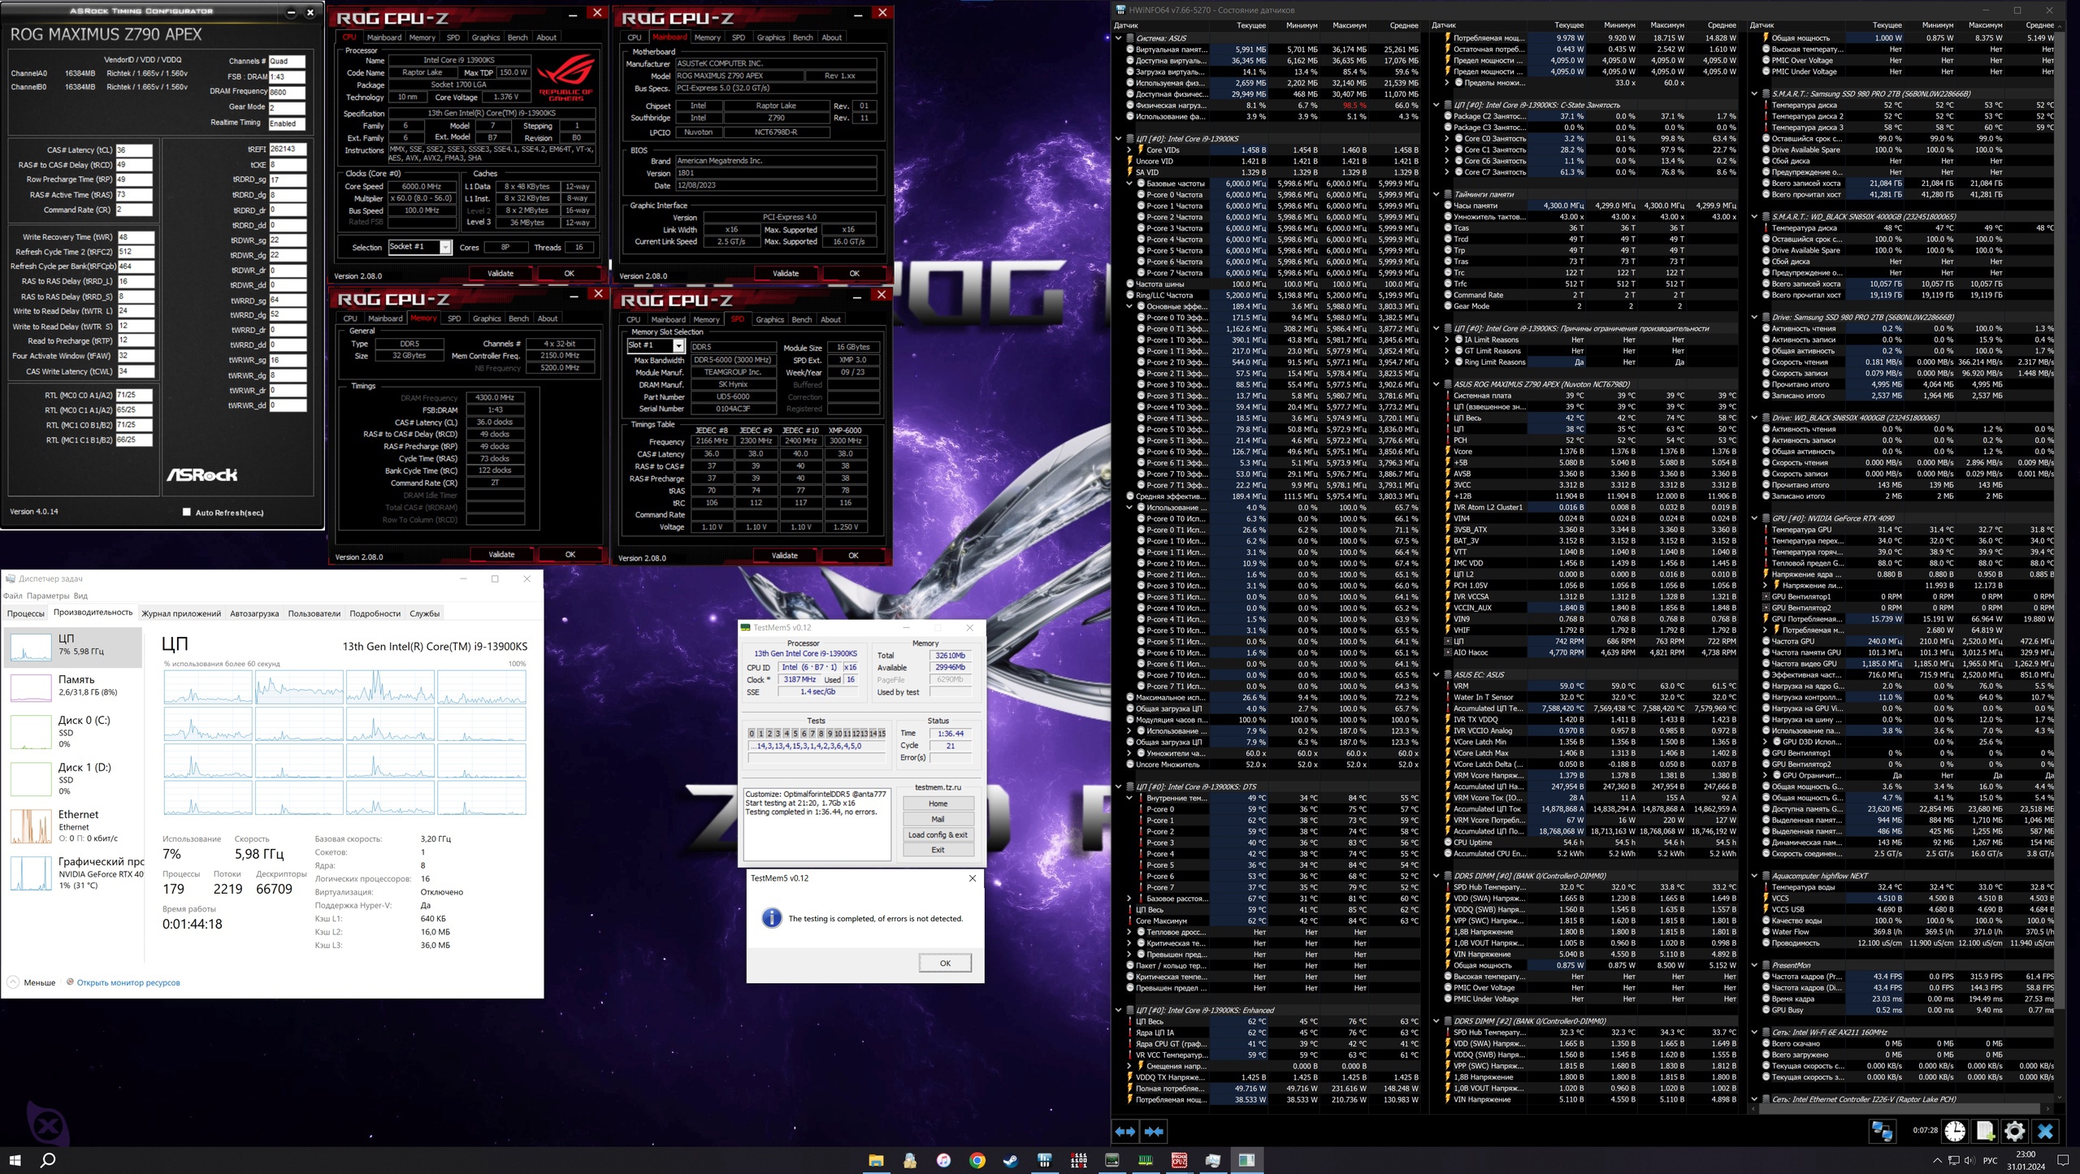
Task: Open volume control tray icon
Action: [1970, 1160]
